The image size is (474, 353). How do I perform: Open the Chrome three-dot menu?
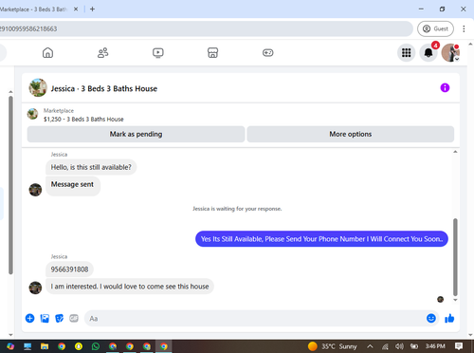tap(464, 28)
